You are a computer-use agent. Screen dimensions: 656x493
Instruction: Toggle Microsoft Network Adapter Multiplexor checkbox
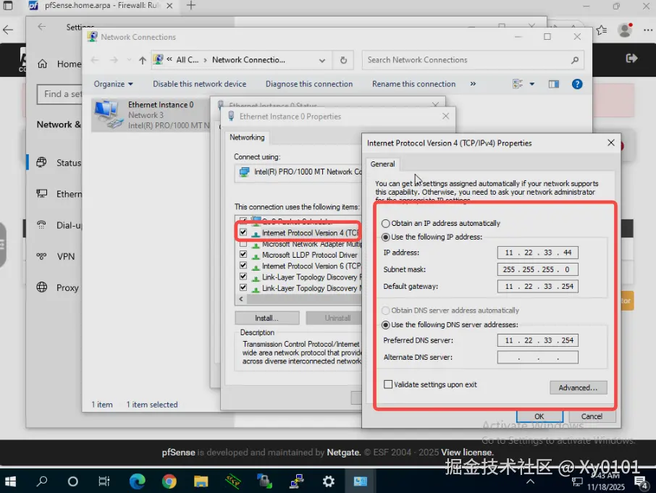pos(243,243)
